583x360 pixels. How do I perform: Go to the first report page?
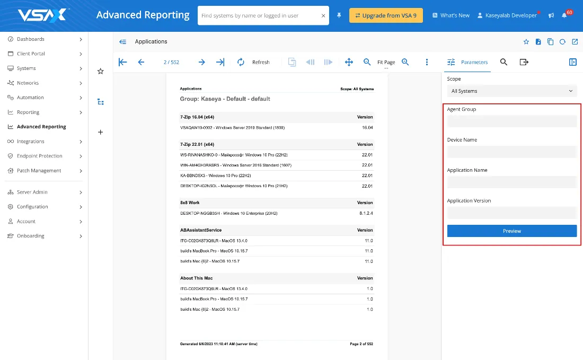122,62
